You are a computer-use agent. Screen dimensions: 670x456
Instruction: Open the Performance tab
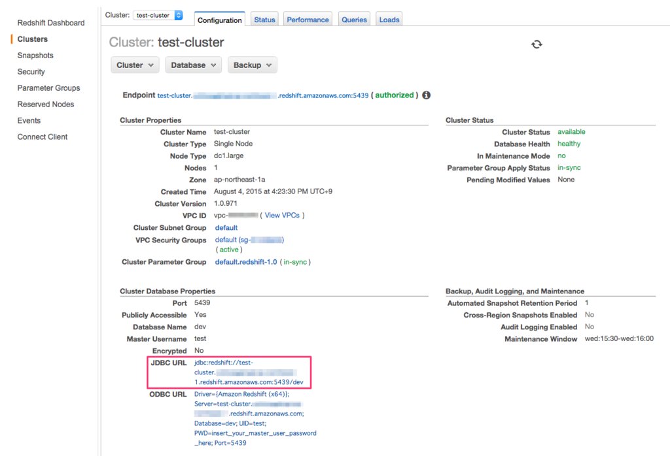coord(308,20)
